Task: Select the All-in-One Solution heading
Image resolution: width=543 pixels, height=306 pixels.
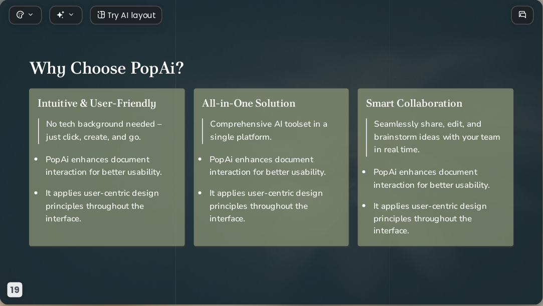Action: [249, 103]
